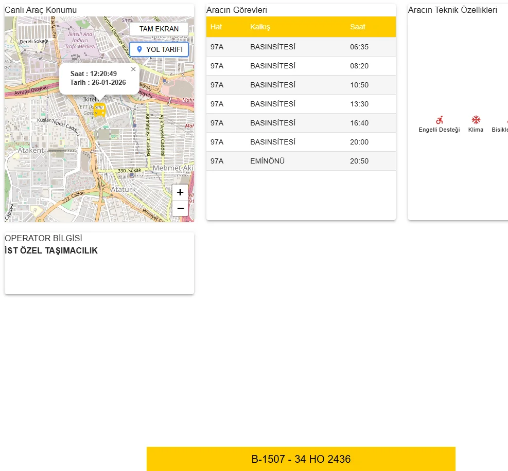Click the 97A line in 10:50 row
This screenshot has width=508, height=471.
click(217, 85)
